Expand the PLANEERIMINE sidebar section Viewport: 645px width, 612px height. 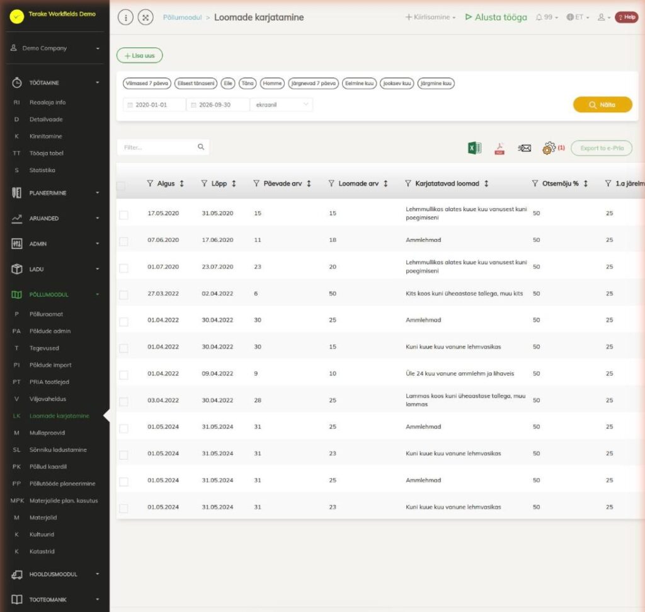pos(55,193)
